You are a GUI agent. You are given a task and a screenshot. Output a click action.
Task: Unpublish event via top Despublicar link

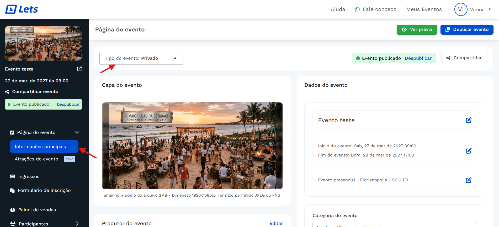tap(418, 58)
